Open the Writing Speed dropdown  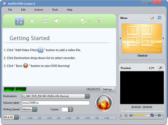coord(34,109)
